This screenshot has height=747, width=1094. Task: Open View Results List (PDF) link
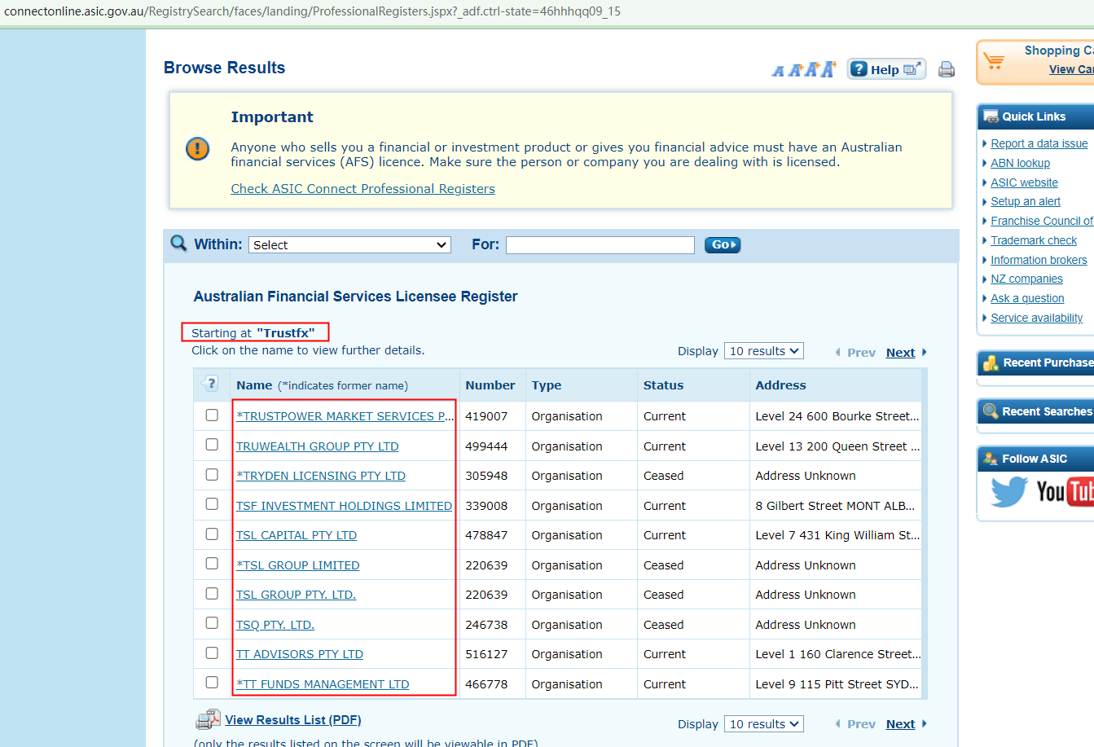pos(293,720)
